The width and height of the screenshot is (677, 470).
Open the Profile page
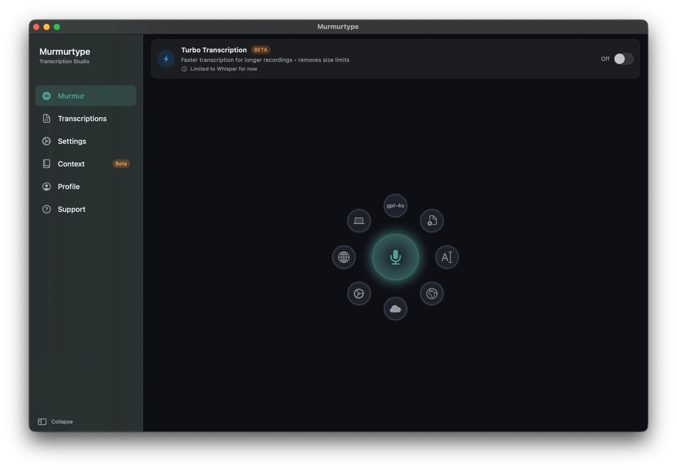(x=86, y=186)
